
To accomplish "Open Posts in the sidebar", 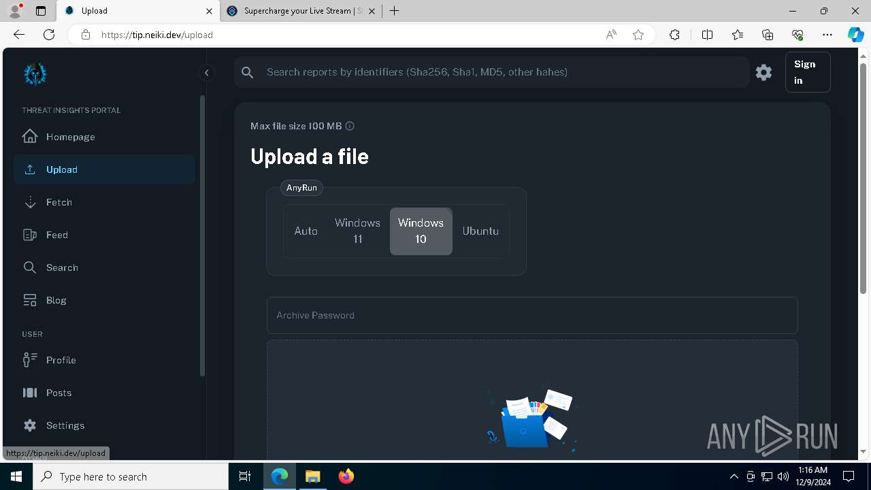I will [104, 393].
